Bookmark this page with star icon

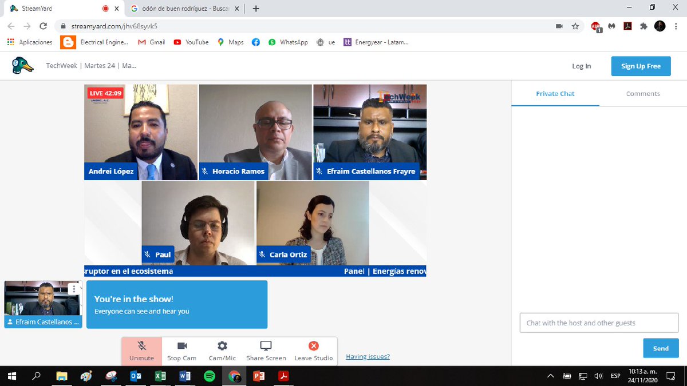tap(575, 26)
